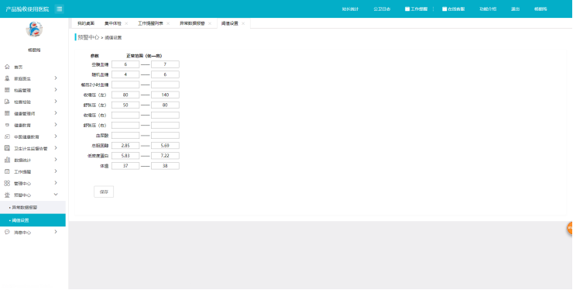Screen dimensions: 573x290
Task: Switch to the 工作提醒列表 tab
Action: tap(150, 23)
